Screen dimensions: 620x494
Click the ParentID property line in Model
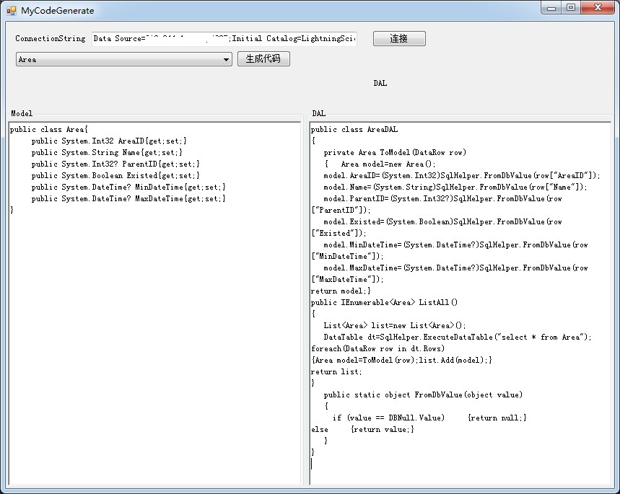click(115, 164)
